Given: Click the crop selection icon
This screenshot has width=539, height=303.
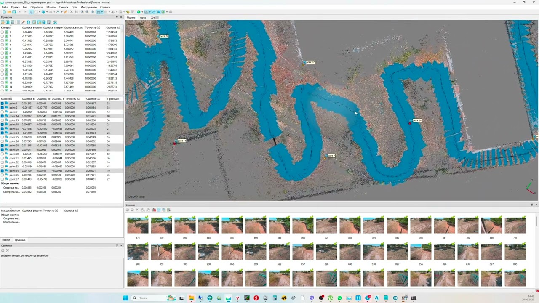Looking at the screenshot, I should coord(76,12).
